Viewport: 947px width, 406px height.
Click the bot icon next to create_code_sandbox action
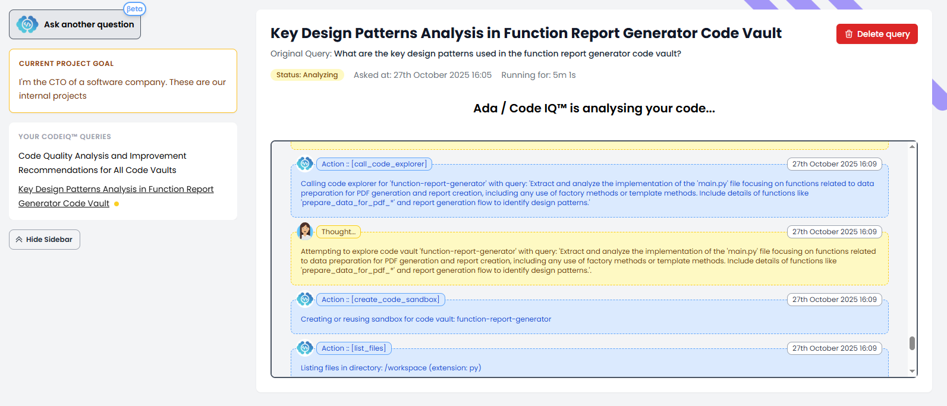click(305, 299)
